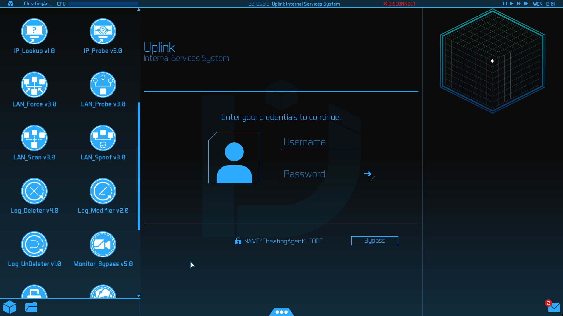Click the WEN 12:01 clock display
Image resolution: width=563 pixels, height=316 pixels.
544,4
